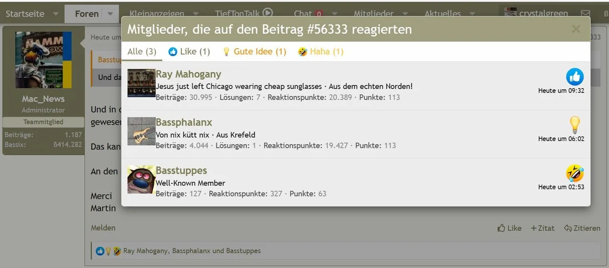Close the reactions dialog
The height and width of the screenshot is (268, 609).
point(576,29)
